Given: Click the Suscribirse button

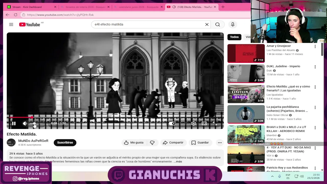Looking at the screenshot, I should pyautogui.click(x=65, y=143).
